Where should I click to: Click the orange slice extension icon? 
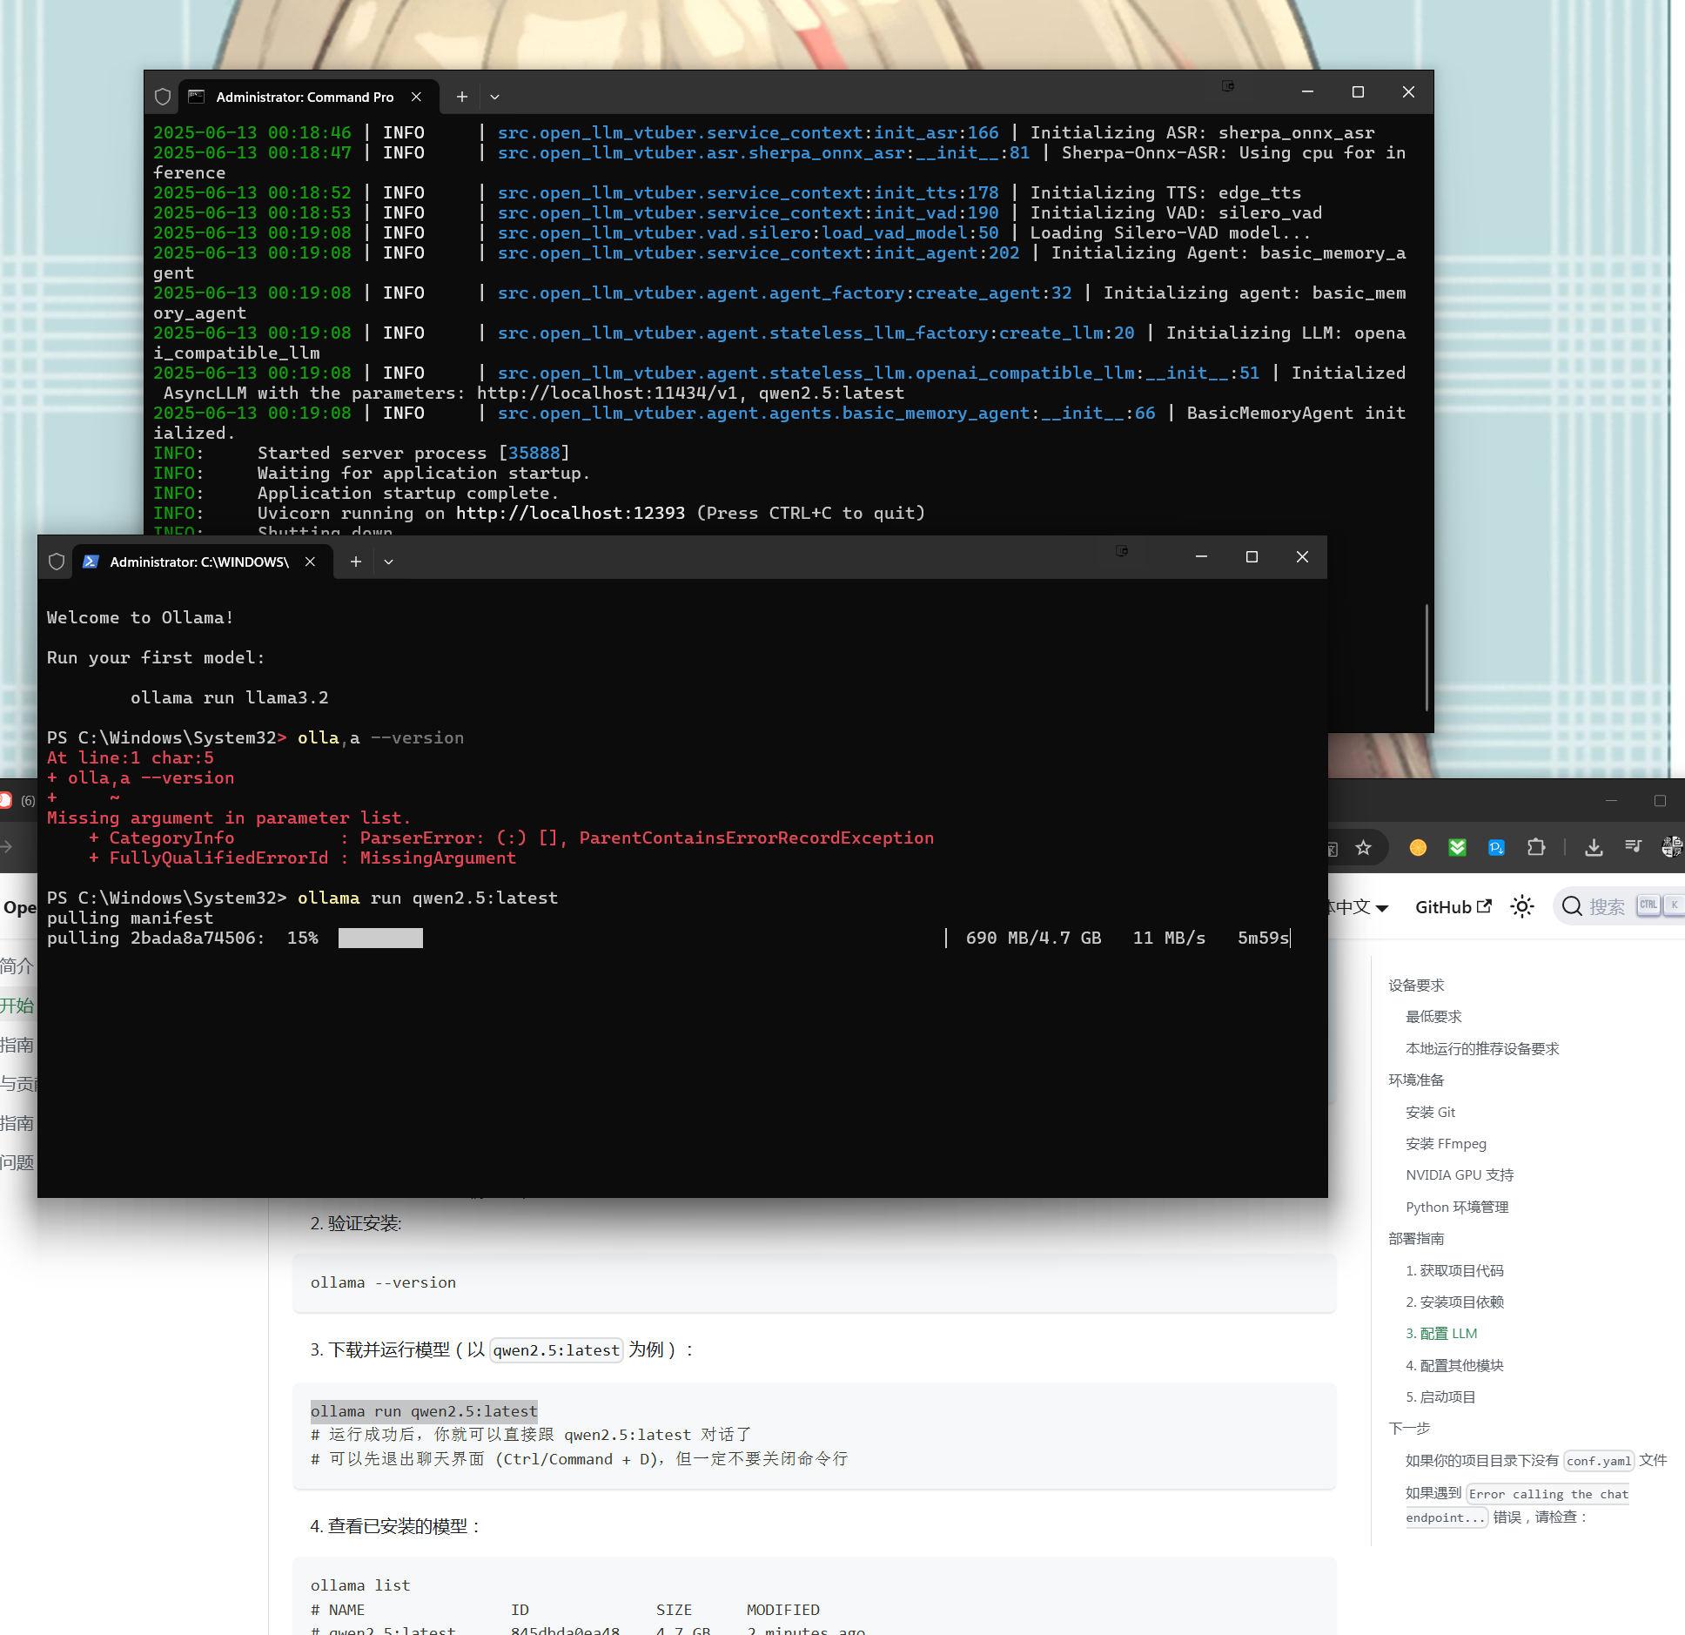coord(1418,847)
